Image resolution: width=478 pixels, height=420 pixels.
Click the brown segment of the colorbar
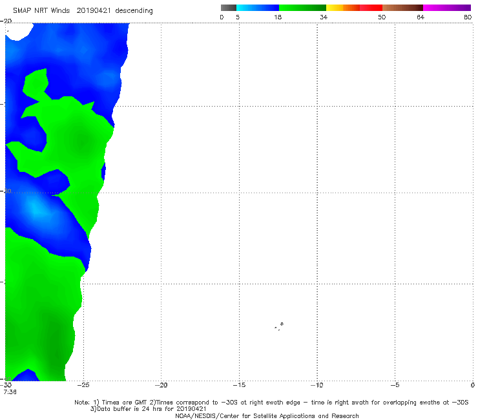tap(402, 8)
